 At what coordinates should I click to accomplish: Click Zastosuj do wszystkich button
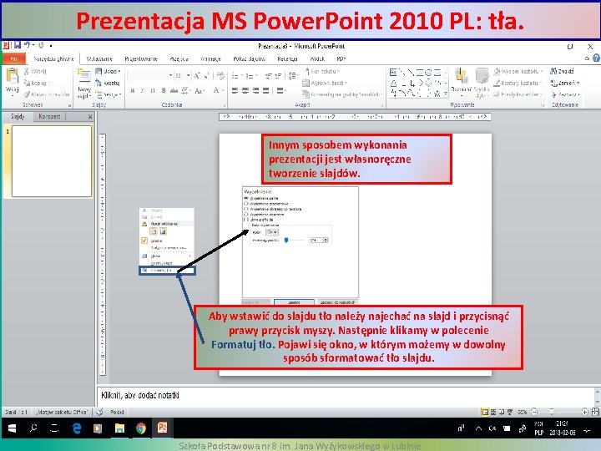coord(338,302)
